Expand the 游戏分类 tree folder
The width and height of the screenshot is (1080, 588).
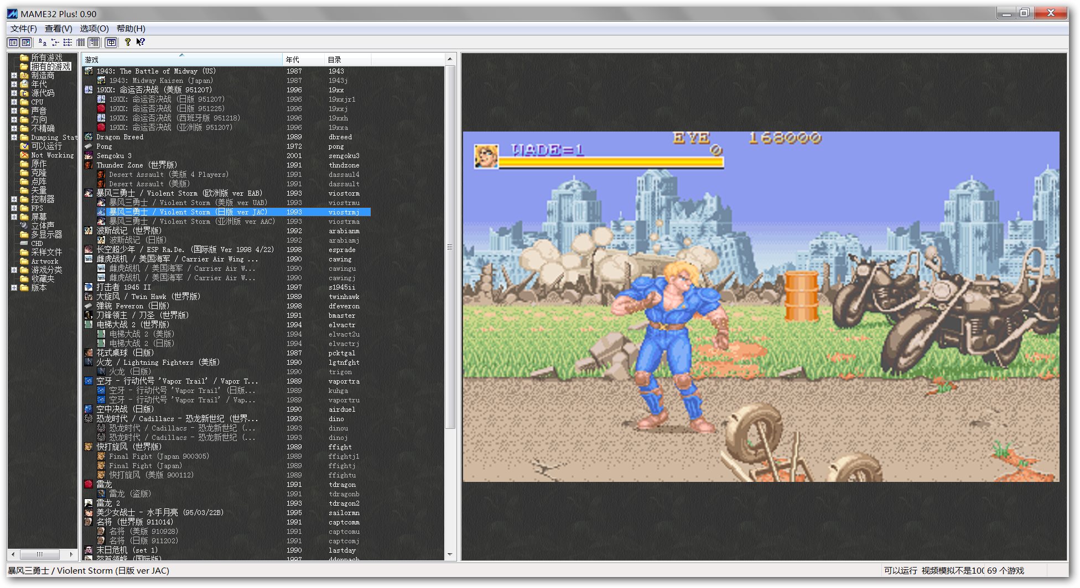pos(14,270)
